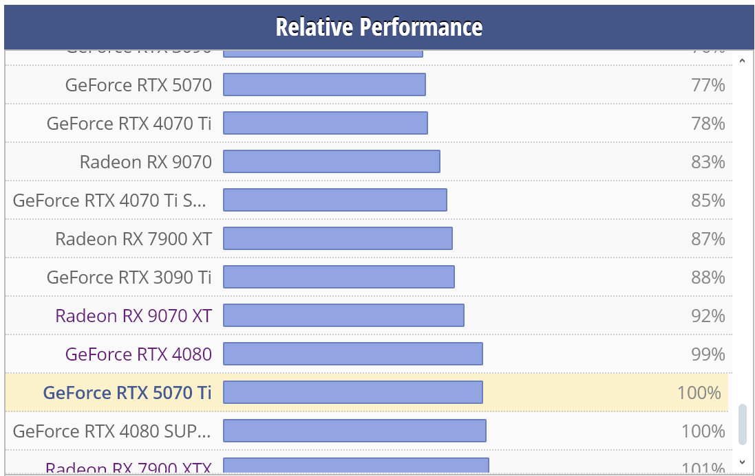Click the 83% value beside Radeon RX 9070

click(x=708, y=162)
